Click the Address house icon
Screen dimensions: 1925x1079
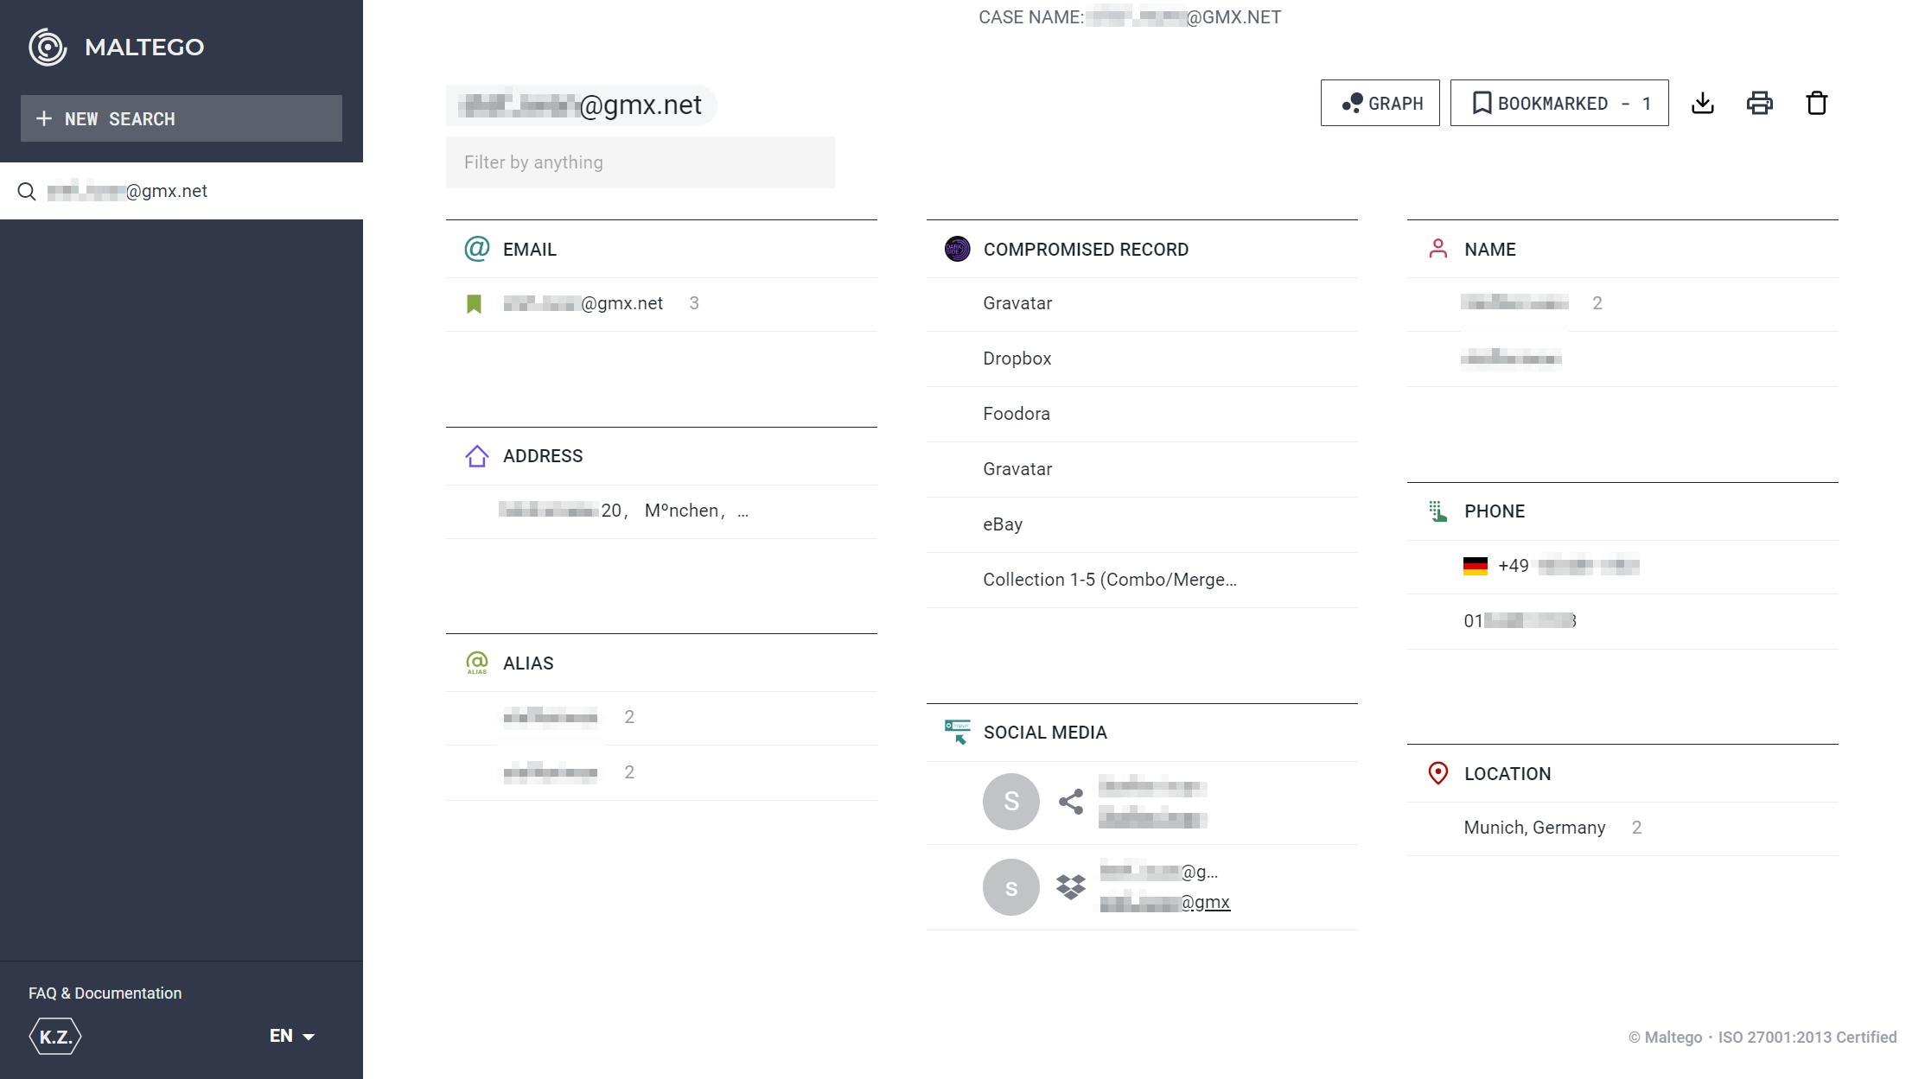[x=477, y=456]
